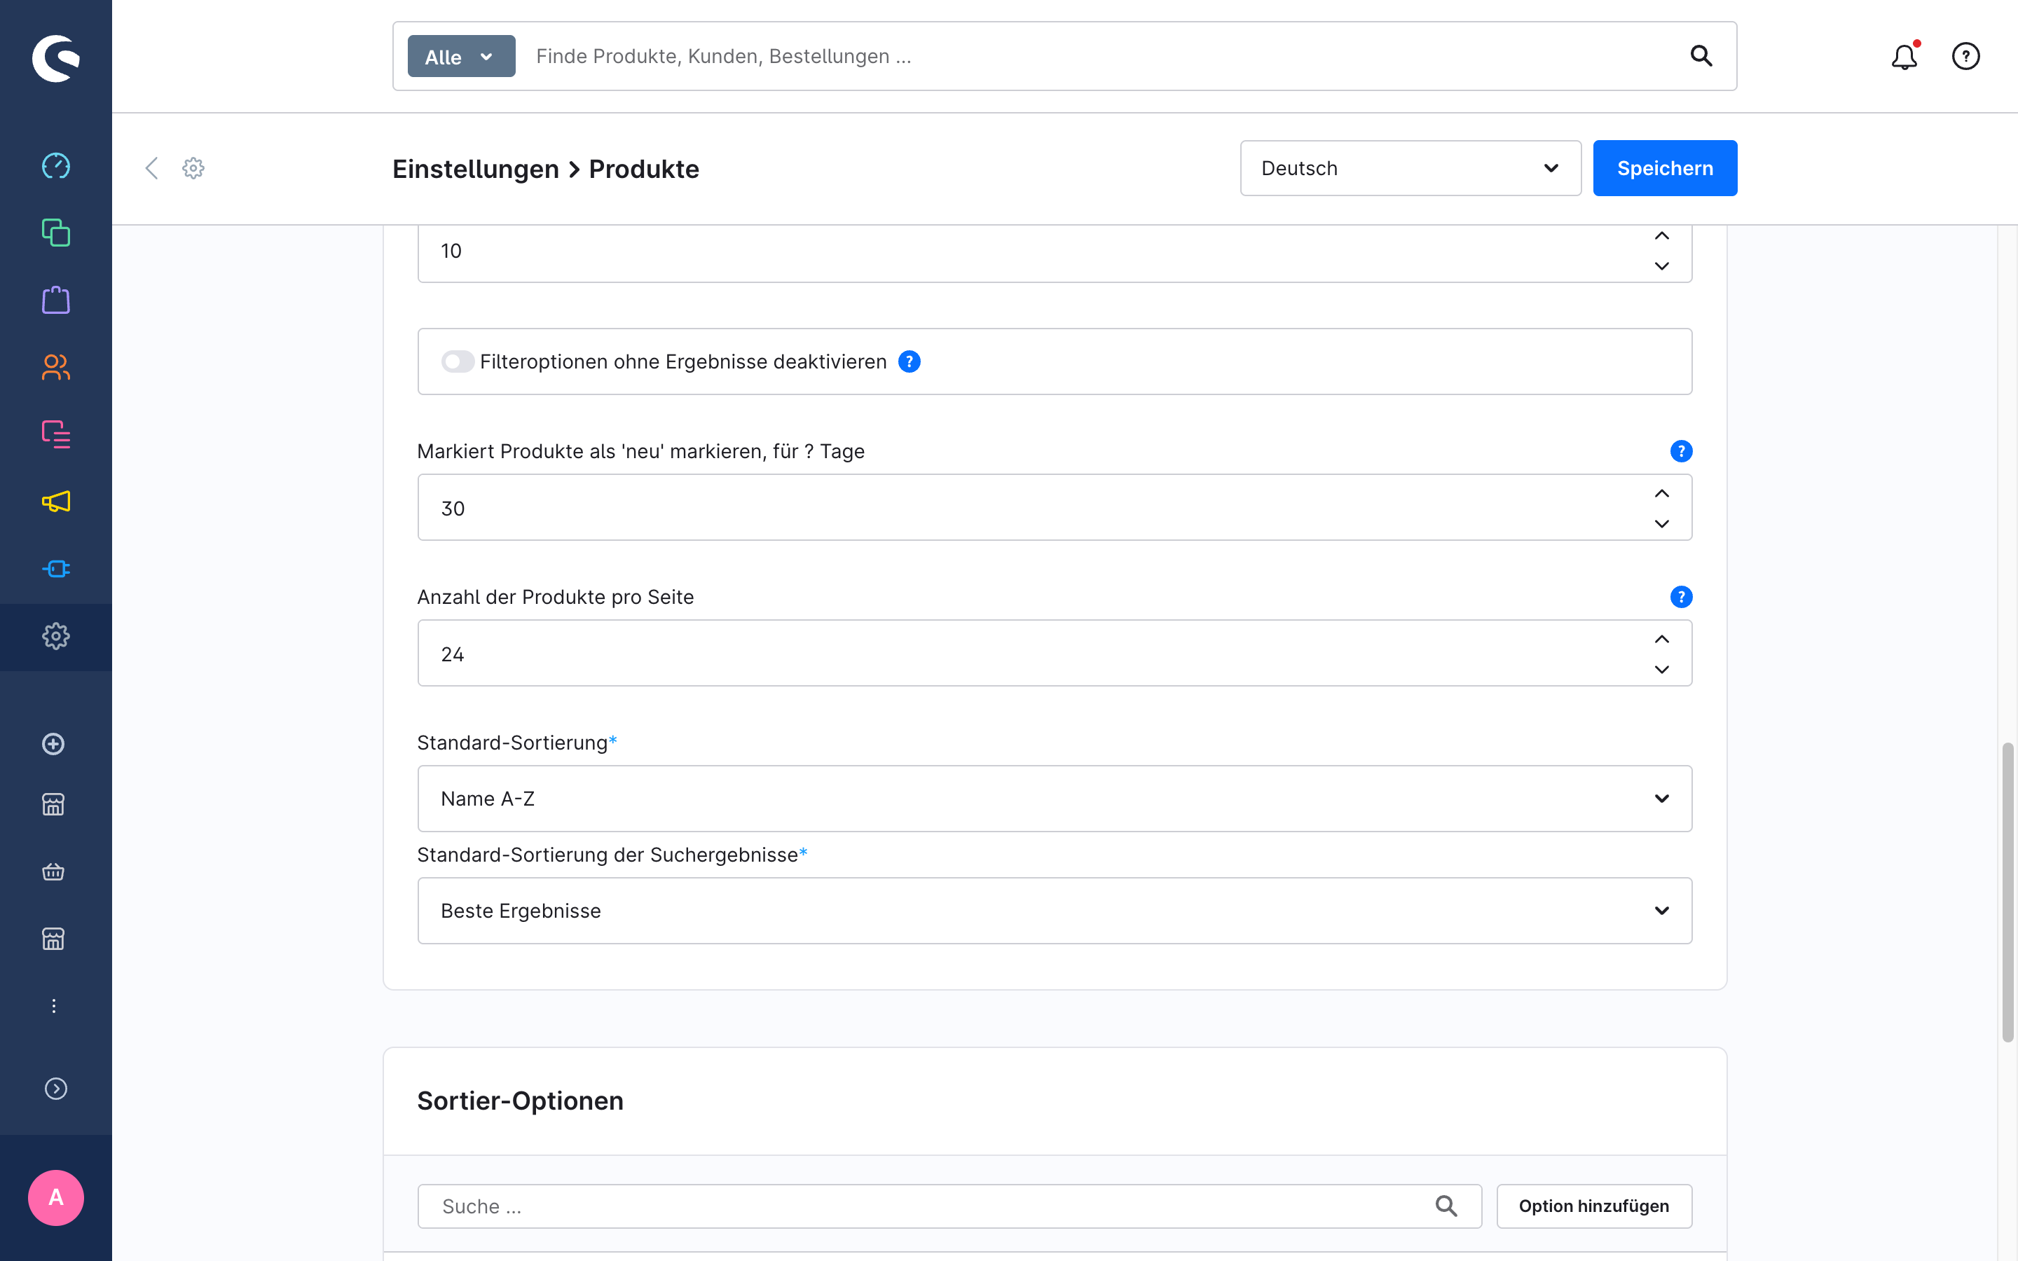Click the page vertical scrollbar thumb
Viewport: 2018px width, 1261px height.
click(x=2008, y=892)
